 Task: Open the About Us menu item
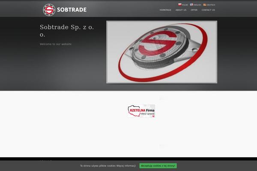coord(181,10)
